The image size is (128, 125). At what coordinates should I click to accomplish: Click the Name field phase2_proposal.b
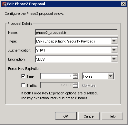coord(76,33)
